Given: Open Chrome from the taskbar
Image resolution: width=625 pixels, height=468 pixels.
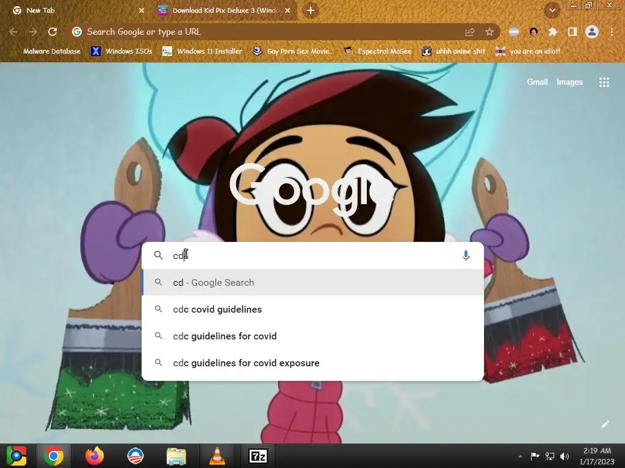Looking at the screenshot, I should pos(54,456).
